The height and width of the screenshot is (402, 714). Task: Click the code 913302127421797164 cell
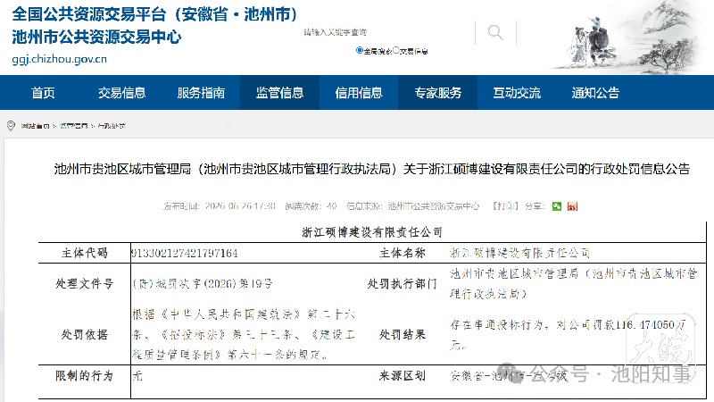(185, 253)
